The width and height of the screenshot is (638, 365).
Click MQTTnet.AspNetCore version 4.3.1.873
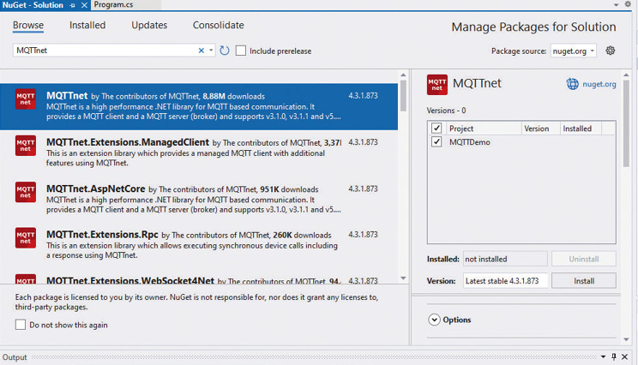point(363,188)
